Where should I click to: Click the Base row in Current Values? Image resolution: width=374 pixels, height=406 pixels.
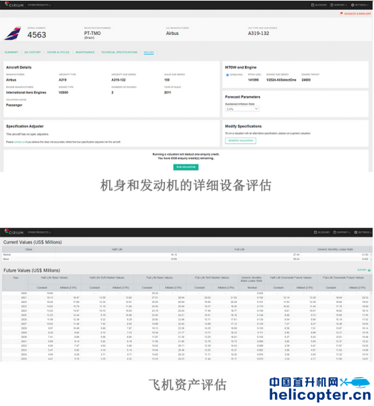point(187,259)
